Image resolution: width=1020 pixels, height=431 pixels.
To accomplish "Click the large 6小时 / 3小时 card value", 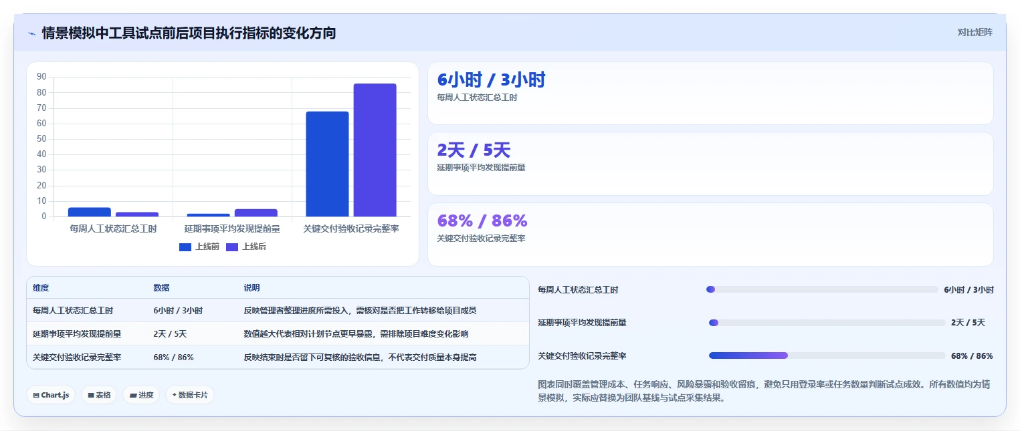I will click(x=491, y=80).
